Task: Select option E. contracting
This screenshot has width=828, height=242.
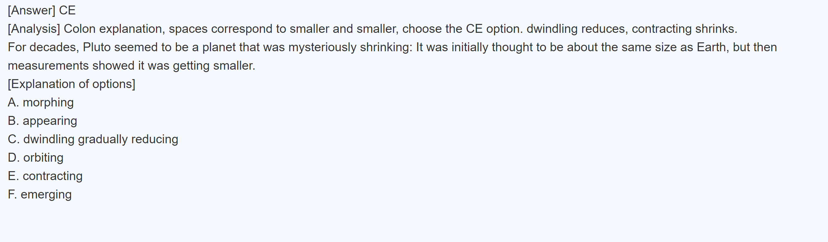Action: point(45,176)
